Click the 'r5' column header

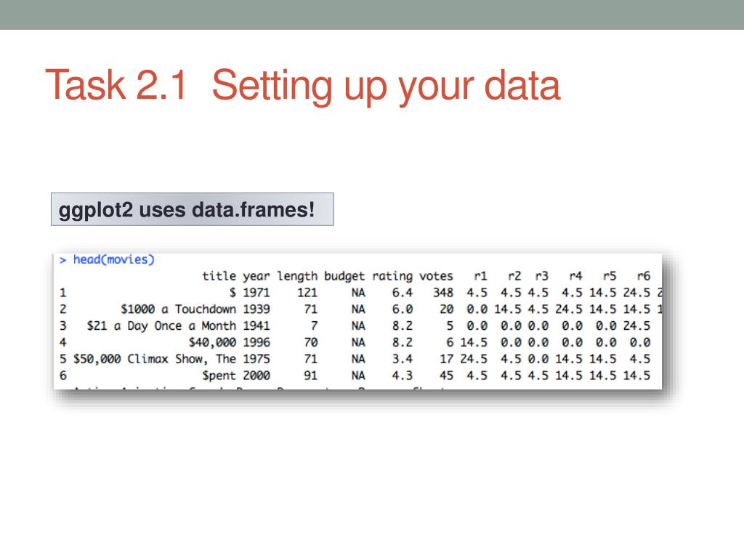tap(610, 276)
